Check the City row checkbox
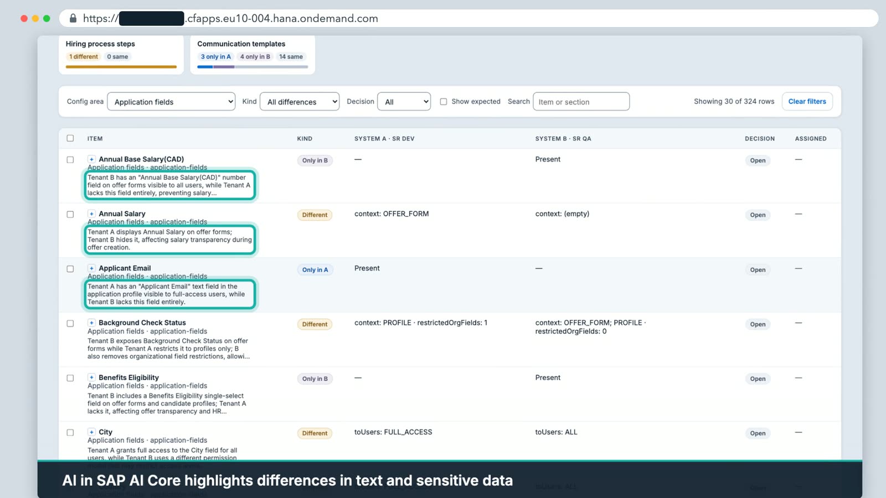This screenshot has width=886, height=498. [70, 433]
